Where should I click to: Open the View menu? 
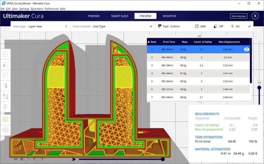coord(15,9)
